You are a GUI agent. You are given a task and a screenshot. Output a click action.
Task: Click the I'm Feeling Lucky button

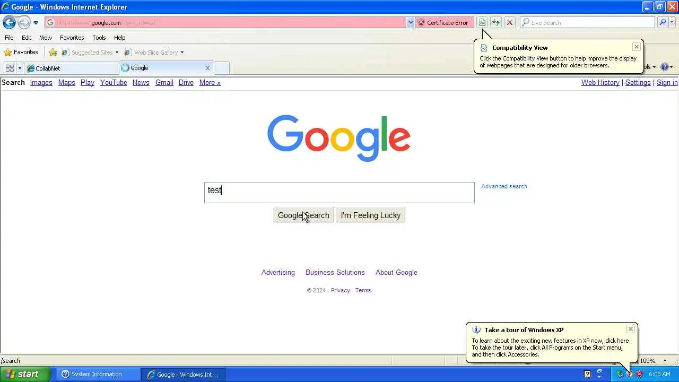(x=370, y=215)
